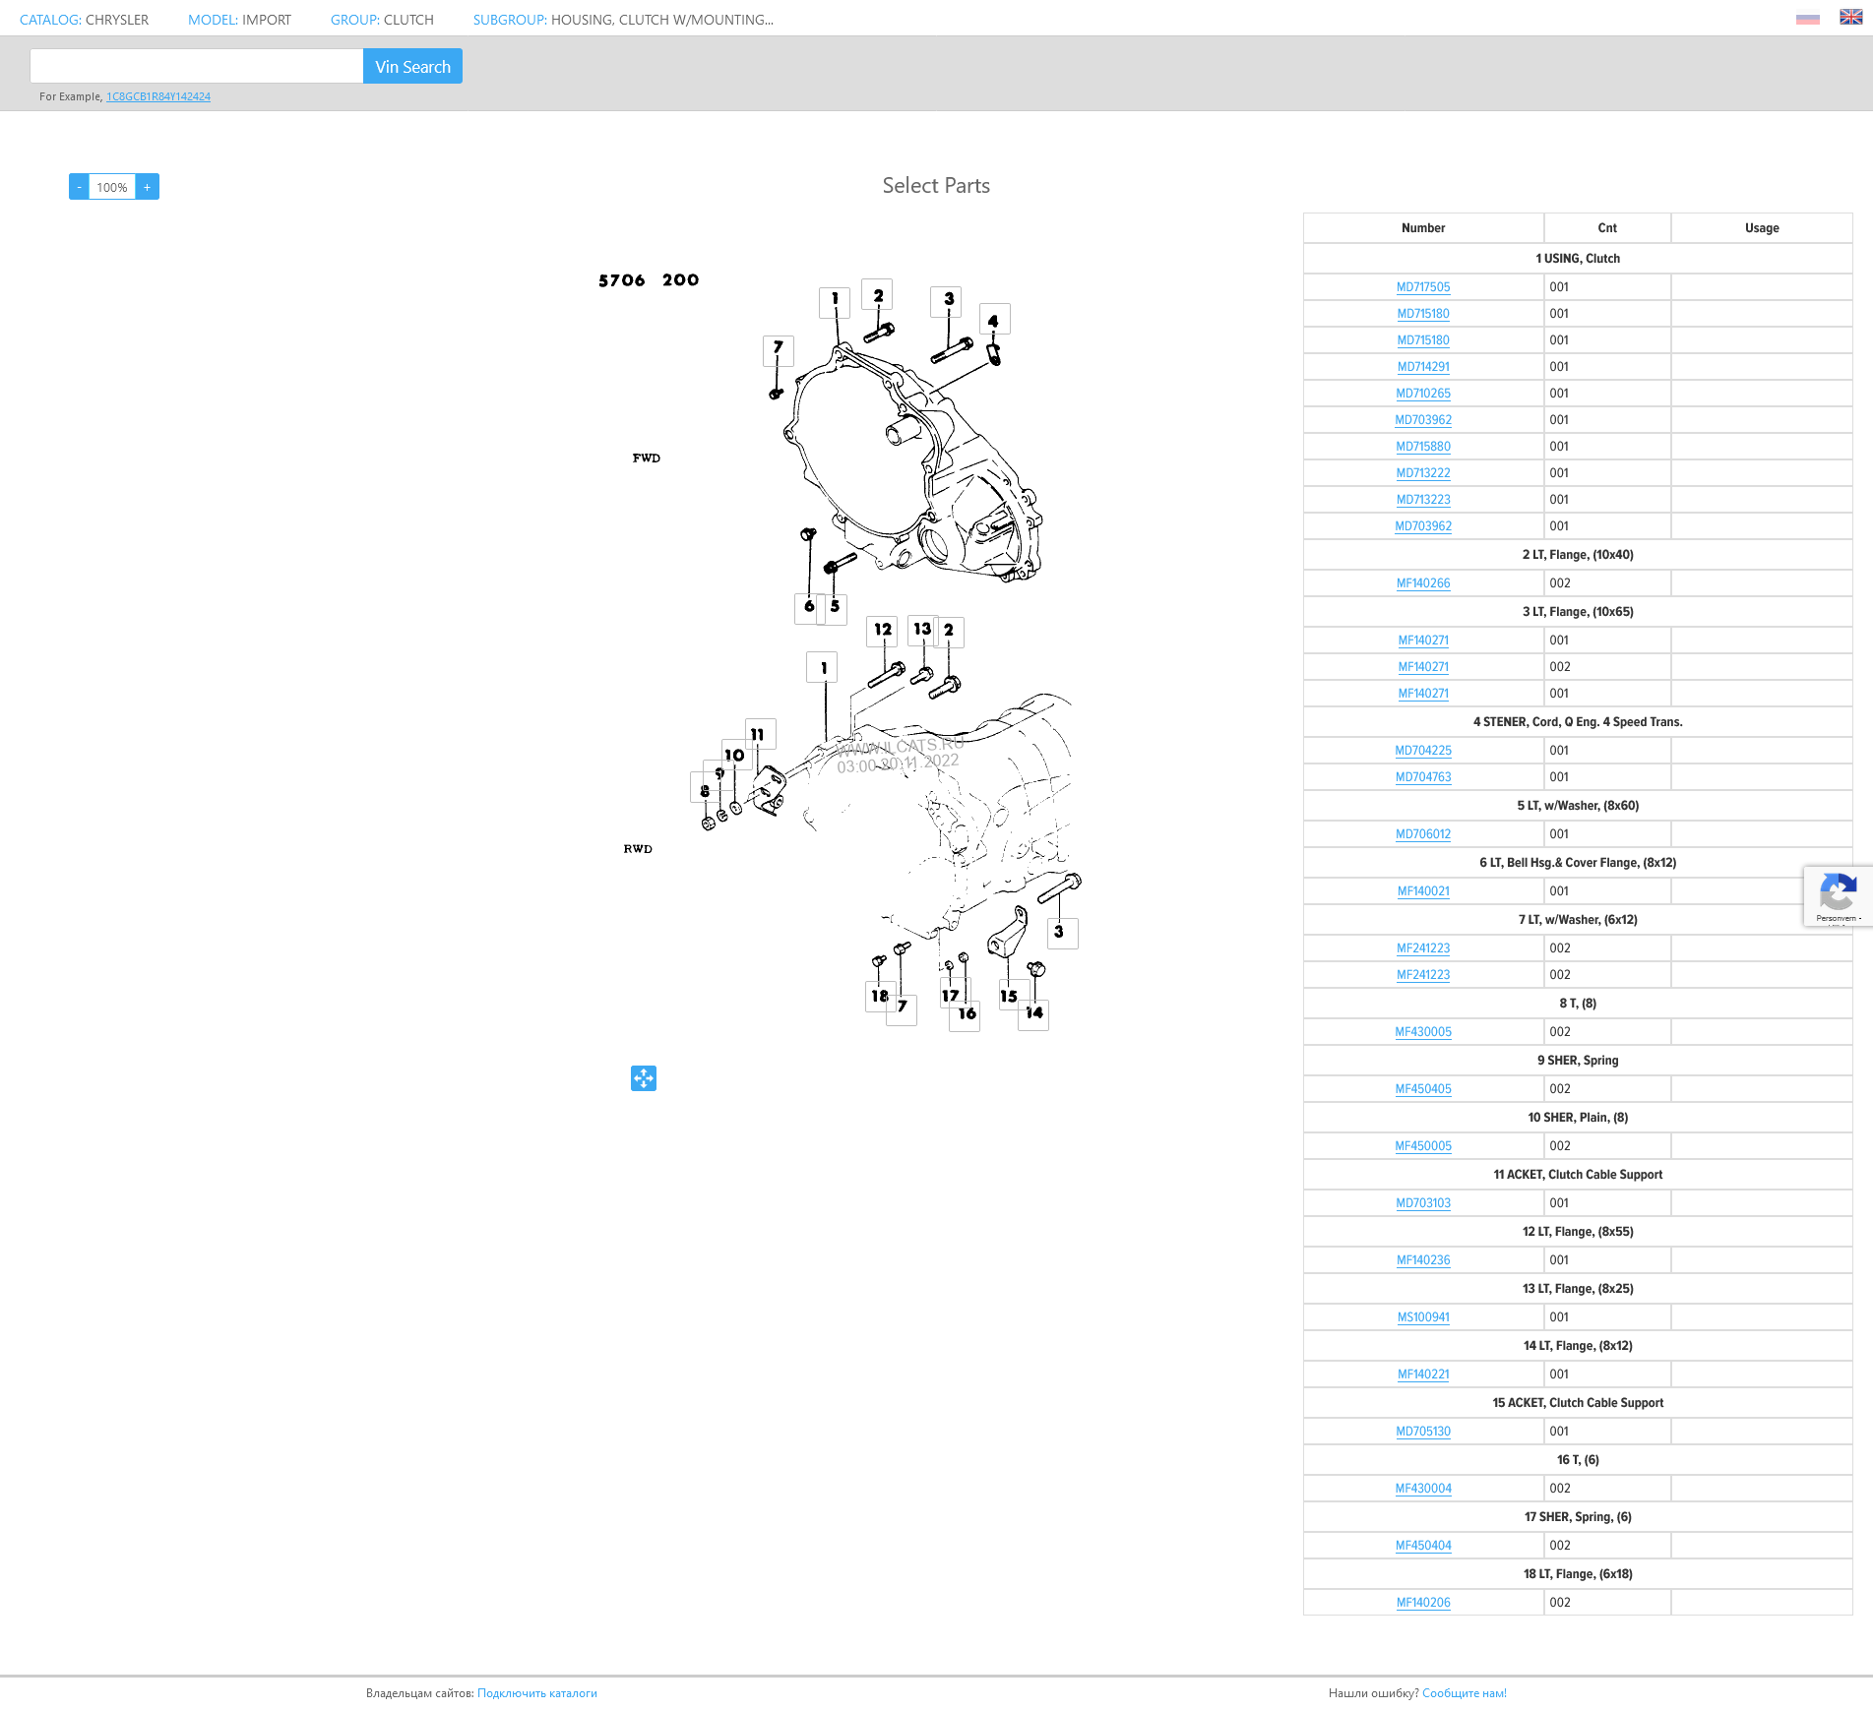The height and width of the screenshot is (1710, 1873).
Task: Click the Подключить каталоги footer link
Action: (x=537, y=1693)
